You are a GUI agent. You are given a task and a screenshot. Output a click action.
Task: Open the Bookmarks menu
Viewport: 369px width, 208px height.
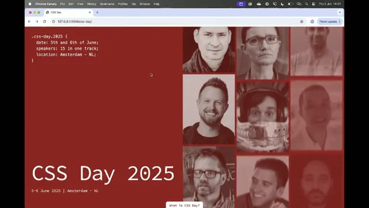tap(107, 4)
